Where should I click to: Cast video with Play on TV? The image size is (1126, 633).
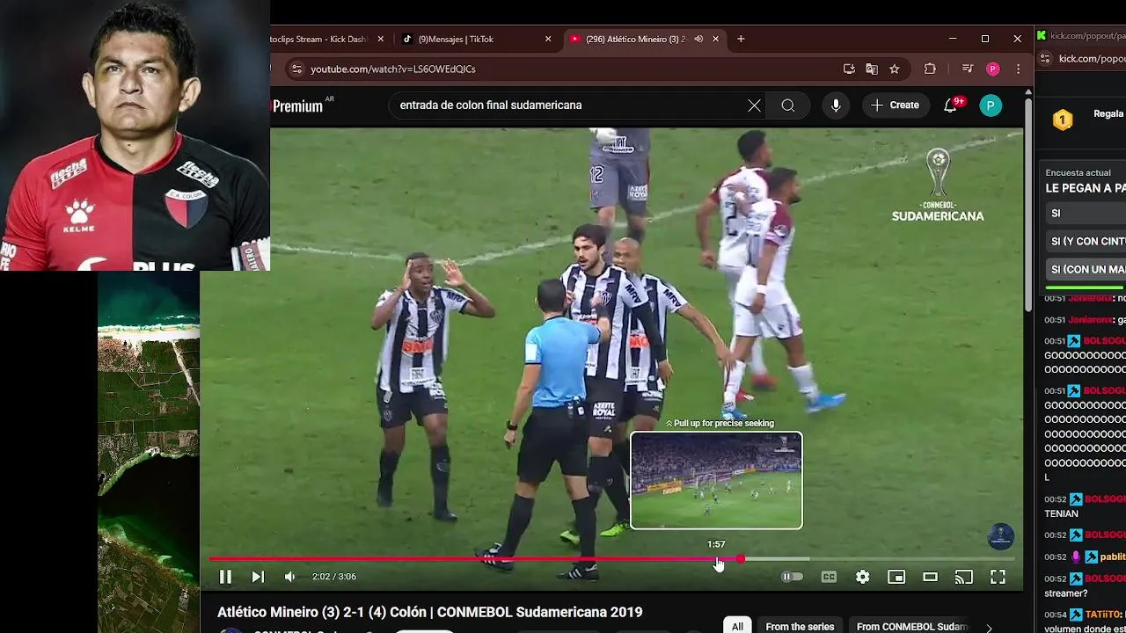pos(964,577)
